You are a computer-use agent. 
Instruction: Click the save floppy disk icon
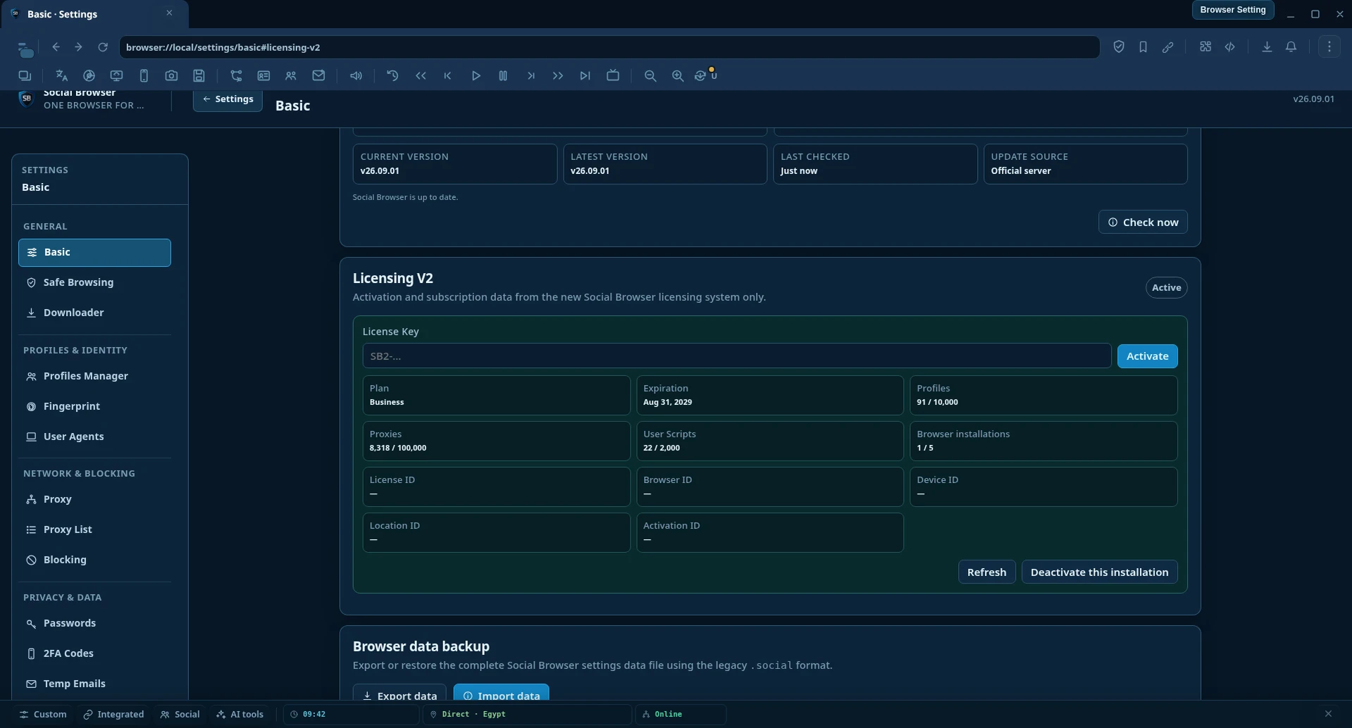coord(199,75)
